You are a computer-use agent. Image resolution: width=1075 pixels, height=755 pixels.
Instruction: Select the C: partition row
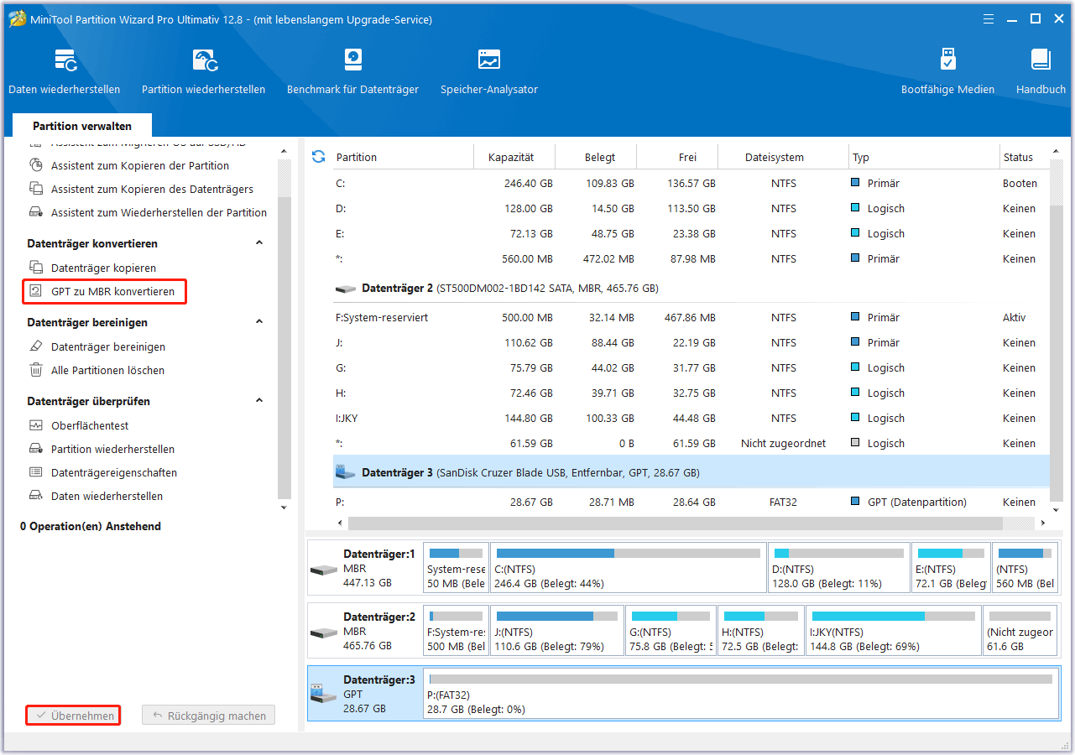691,183
